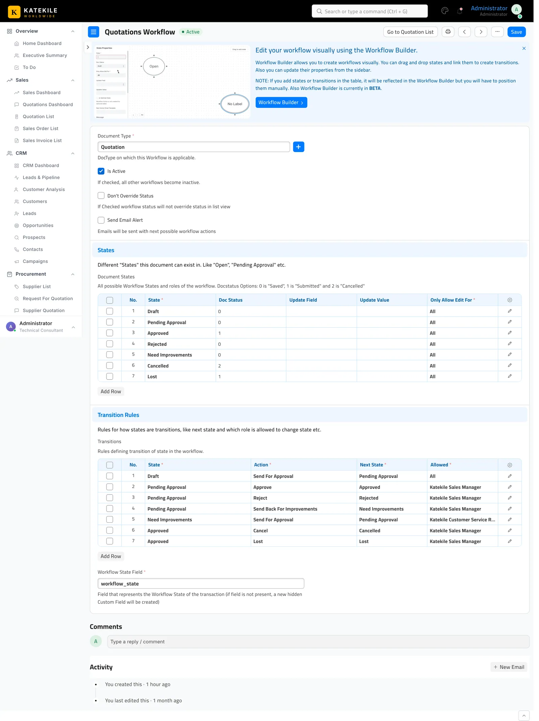
Task: Close the Workflow Builder info banner
Action: (x=524, y=49)
